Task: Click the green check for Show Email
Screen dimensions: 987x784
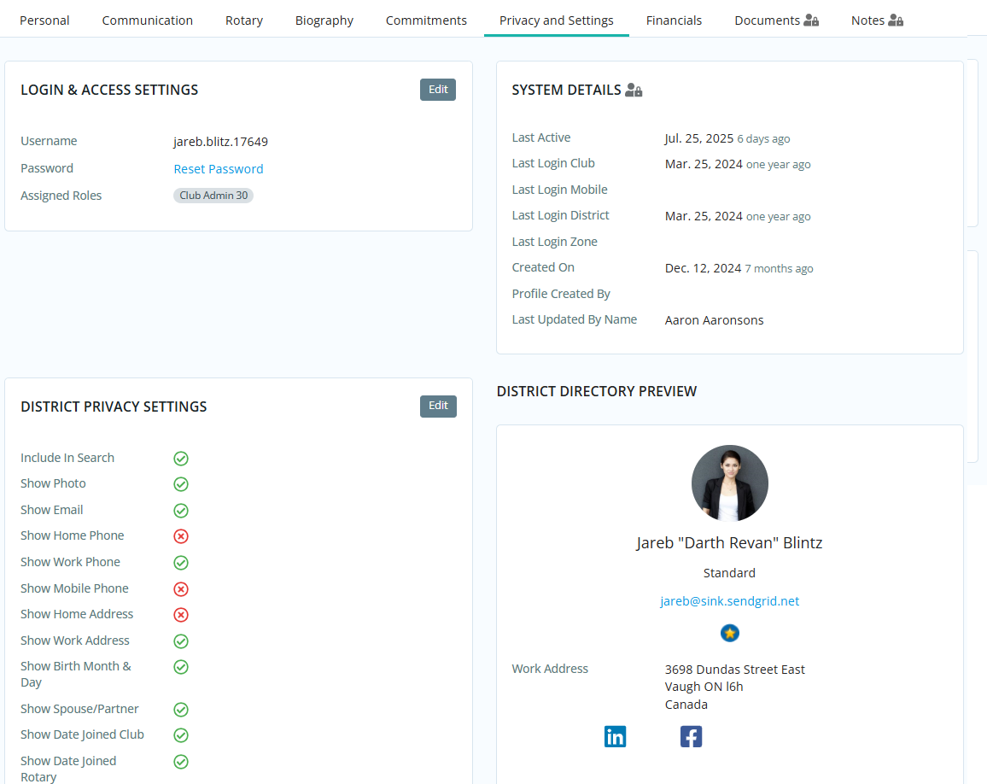Action: point(181,511)
